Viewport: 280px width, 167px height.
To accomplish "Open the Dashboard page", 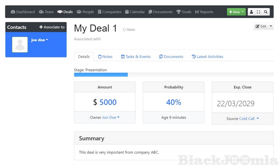I will click(23, 12).
